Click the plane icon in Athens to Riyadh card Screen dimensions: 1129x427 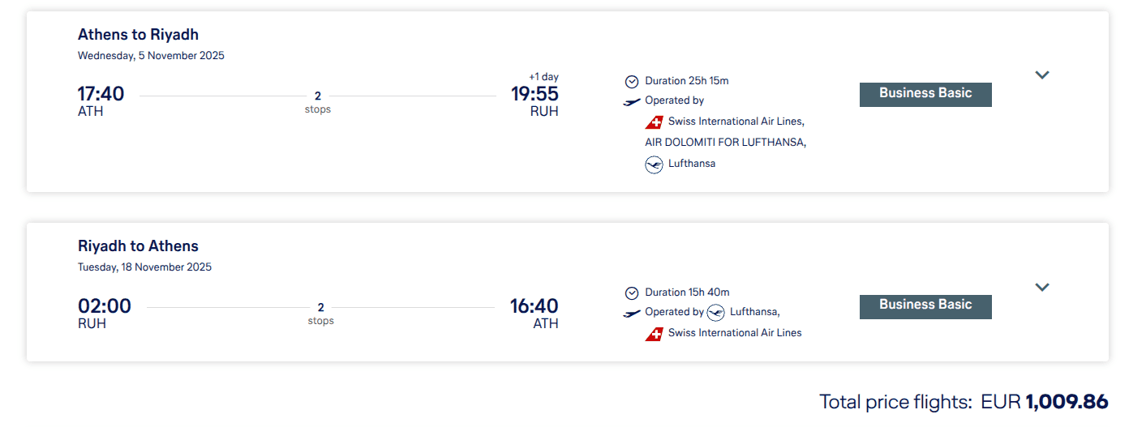click(632, 101)
